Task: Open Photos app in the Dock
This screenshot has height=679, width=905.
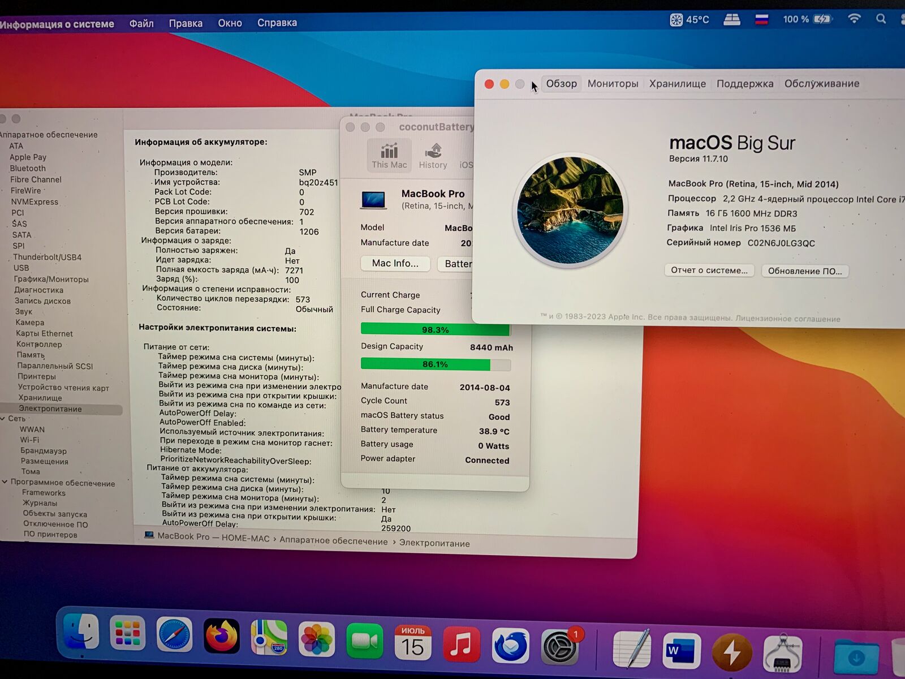Action: [x=317, y=639]
